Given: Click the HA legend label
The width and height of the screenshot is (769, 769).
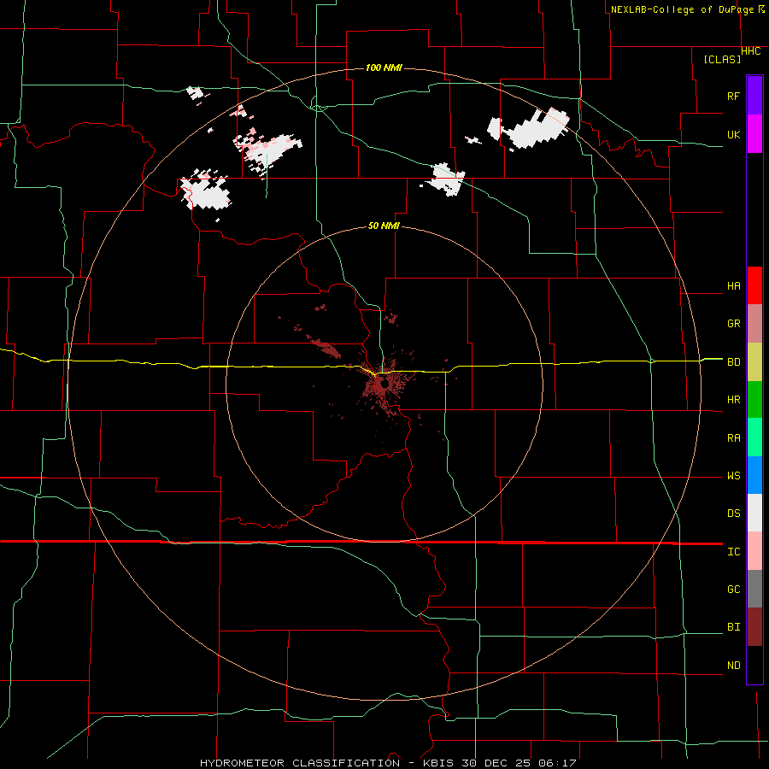Looking at the screenshot, I should click(x=733, y=286).
